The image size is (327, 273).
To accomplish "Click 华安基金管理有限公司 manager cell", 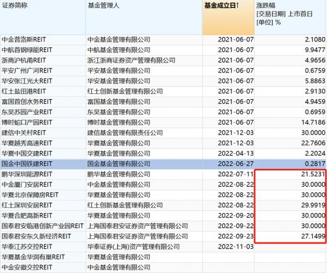I will tap(144, 81).
